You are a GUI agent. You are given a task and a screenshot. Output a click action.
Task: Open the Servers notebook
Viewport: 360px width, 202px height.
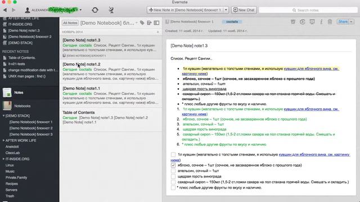click(11, 190)
